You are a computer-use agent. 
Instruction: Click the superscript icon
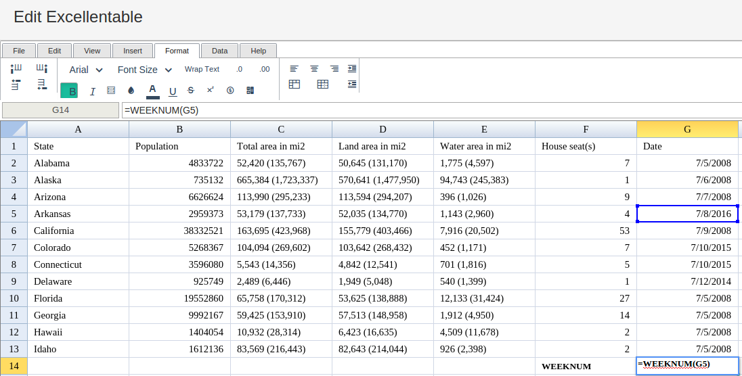(x=211, y=90)
